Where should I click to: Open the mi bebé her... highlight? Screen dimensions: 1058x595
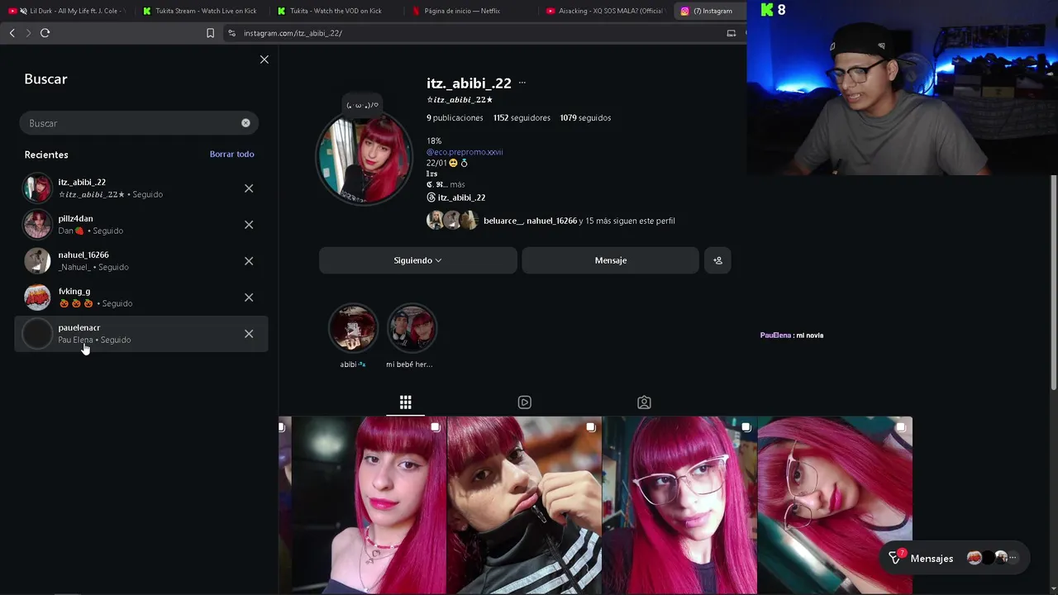click(x=412, y=328)
